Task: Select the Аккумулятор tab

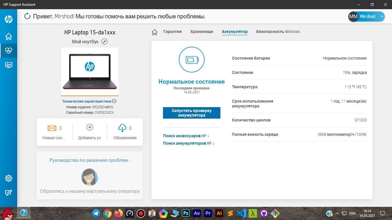Action: (235, 32)
